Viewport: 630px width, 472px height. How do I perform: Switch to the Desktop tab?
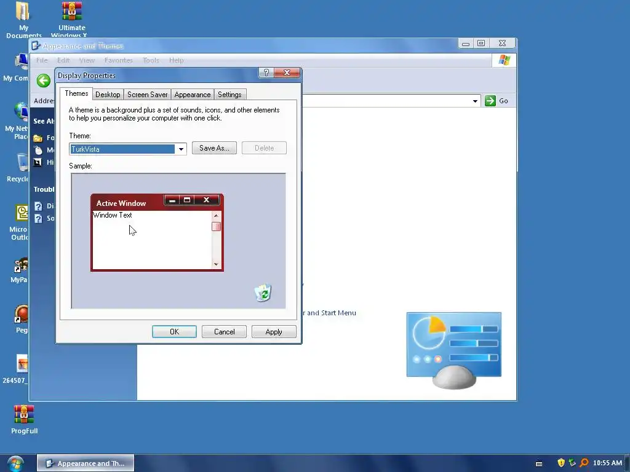point(108,95)
